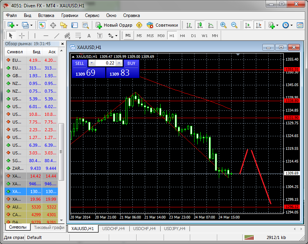Image resolution: width=308 pixels, height=244 pixels.
Task: Open the Графики menu
Action: [x=70, y=15]
